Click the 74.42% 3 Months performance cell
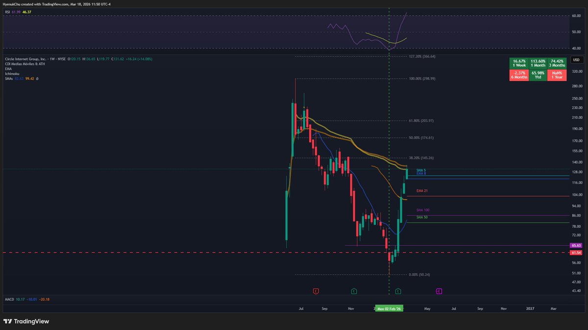Viewport: 588px width, 330px height. click(557, 63)
